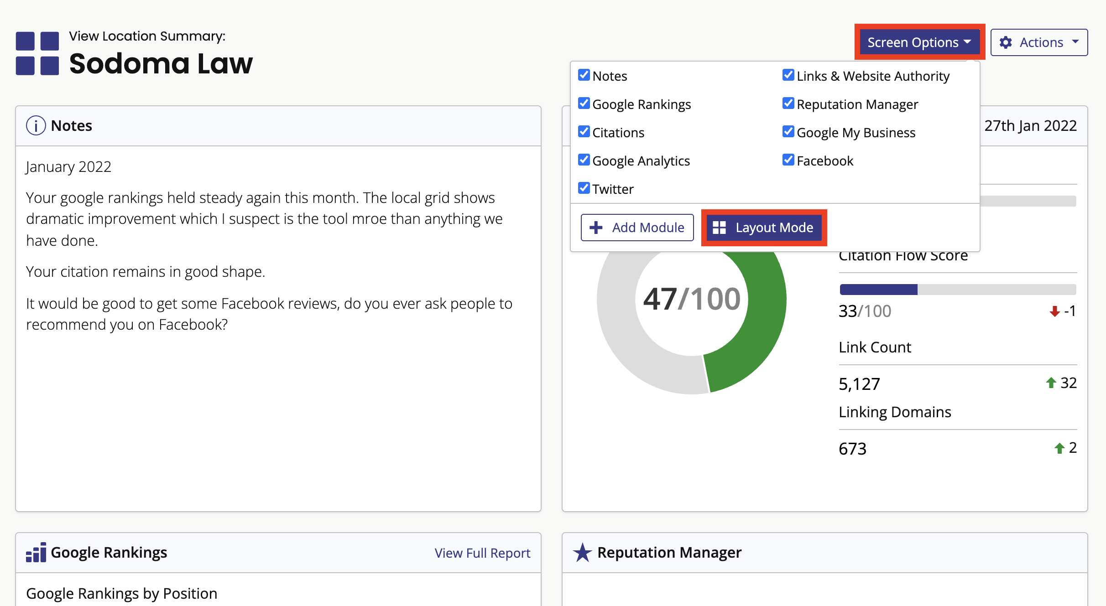Click the Notes info circle icon
Screen dimensions: 1106x606
click(36, 125)
